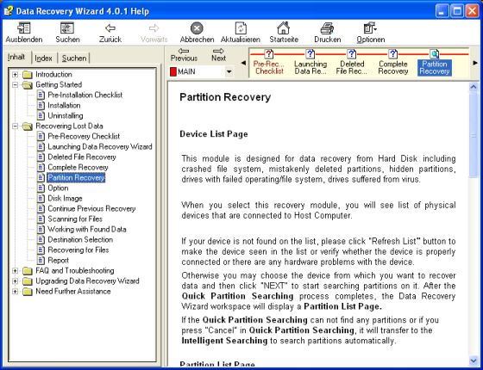Go to Next topic arrow
The image size is (483, 370).
218,51
